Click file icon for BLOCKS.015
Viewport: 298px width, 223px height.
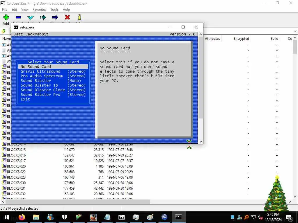coord(4,150)
